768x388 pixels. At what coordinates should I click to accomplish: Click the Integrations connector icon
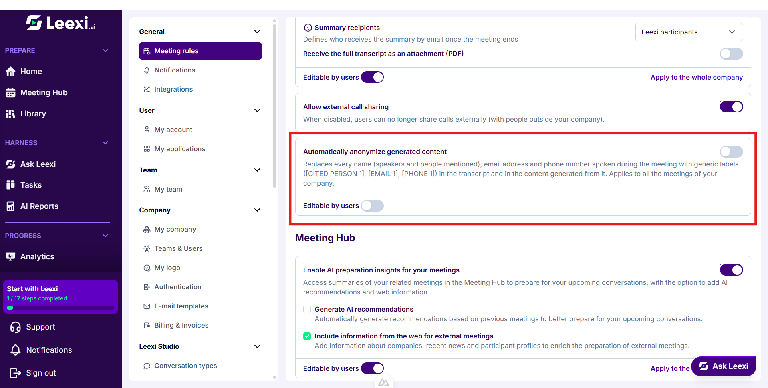click(x=147, y=89)
